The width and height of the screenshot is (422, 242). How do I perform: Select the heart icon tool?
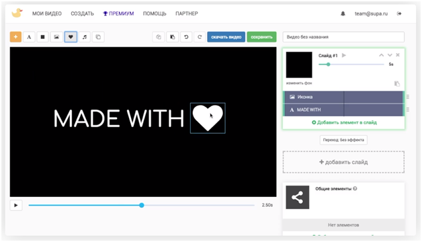pos(71,37)
